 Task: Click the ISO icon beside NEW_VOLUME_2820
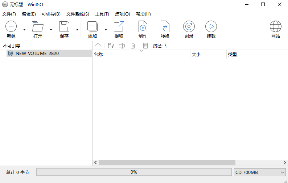click(11, 54)
